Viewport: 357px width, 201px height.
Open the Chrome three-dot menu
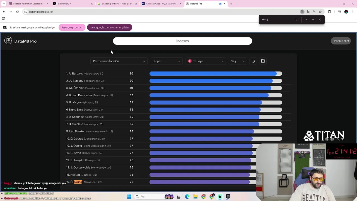(x=353, y=12)
